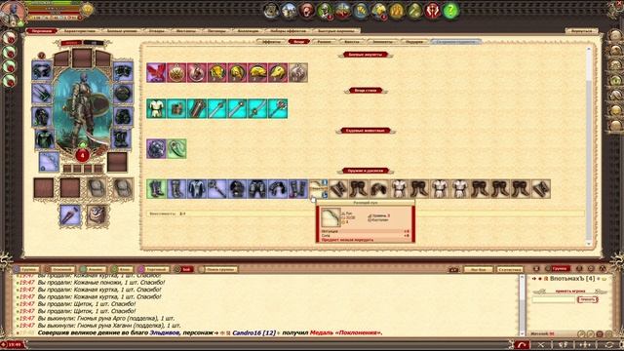Toggle the Клан chat channel filter
The image size is (624, 351).
[x=121, y=269]
